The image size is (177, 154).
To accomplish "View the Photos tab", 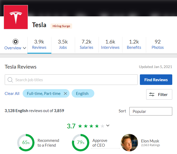I will [158, 44].
